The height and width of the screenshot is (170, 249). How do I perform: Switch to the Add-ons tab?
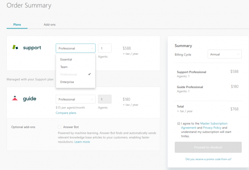49,25
